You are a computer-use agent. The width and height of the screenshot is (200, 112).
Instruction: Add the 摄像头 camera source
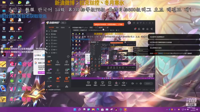click(95, 84)
